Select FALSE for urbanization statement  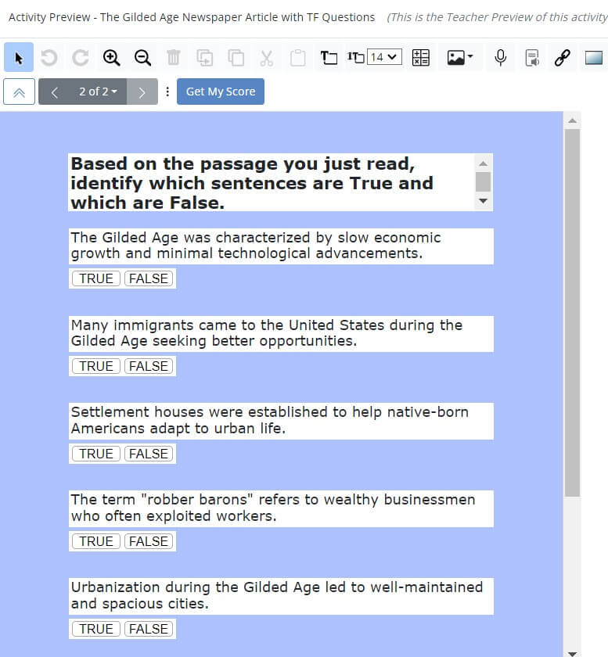(149, 629)
